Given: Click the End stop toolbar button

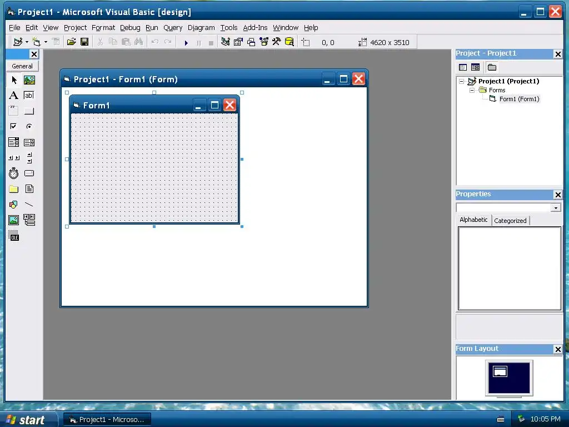Looking at the screenshot, I should tap(211, 43).
